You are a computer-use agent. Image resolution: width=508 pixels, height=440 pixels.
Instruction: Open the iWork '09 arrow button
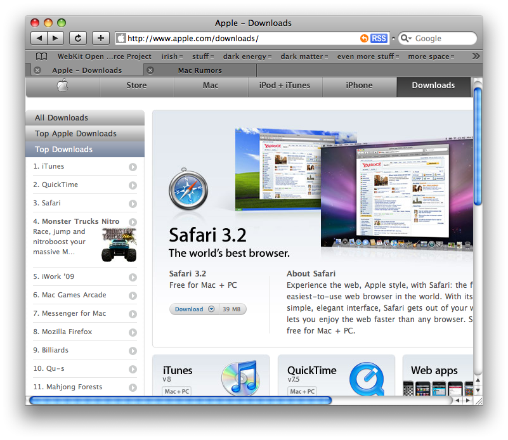pyautogui.click(x=133, y=277)
